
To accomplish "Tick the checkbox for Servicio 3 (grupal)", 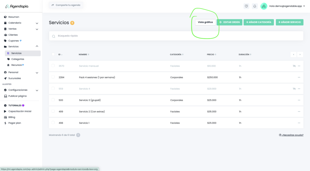I will [53, 100].
